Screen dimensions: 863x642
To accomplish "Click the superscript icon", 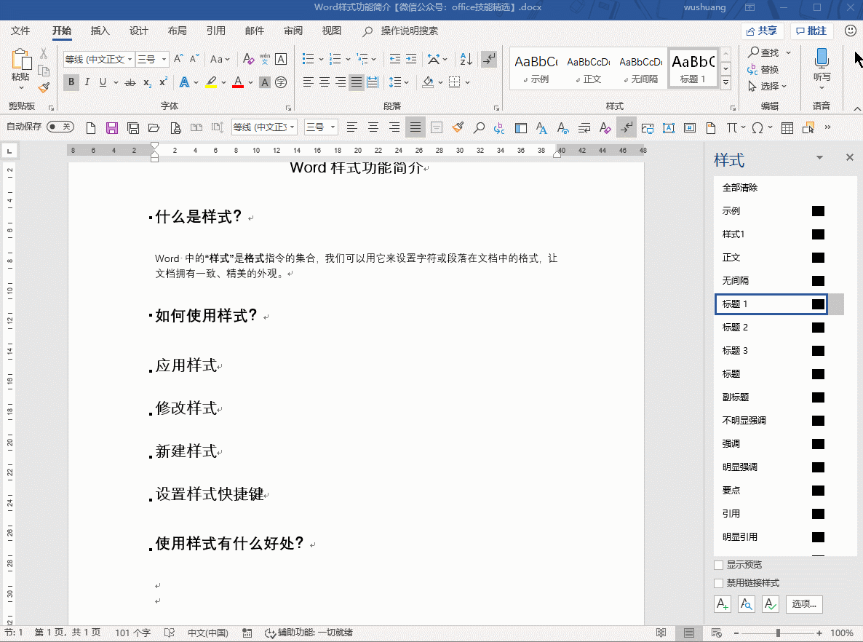I will pyautogui.click(x=163, y=82).
